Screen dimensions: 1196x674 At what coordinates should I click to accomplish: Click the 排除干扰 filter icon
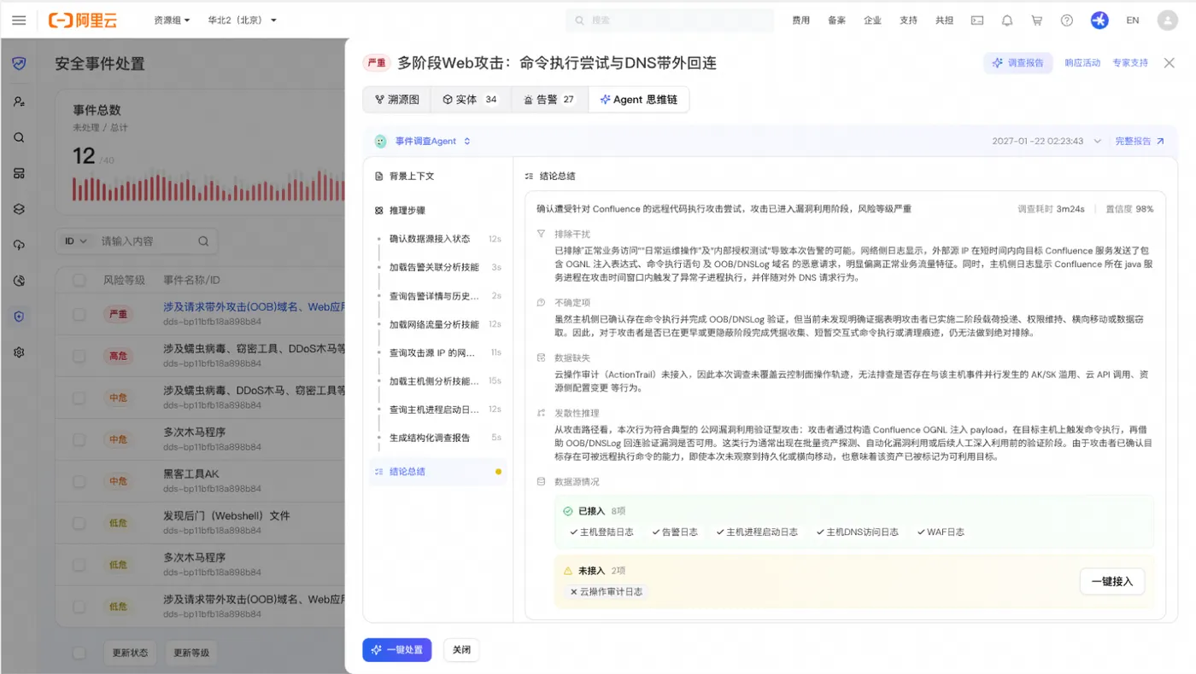coord(540,234)
